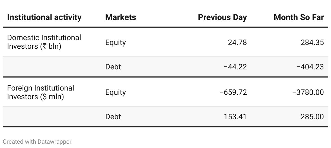Click the 284.35 Month So Far value
The image size is (331, 148).
(312, 42)
